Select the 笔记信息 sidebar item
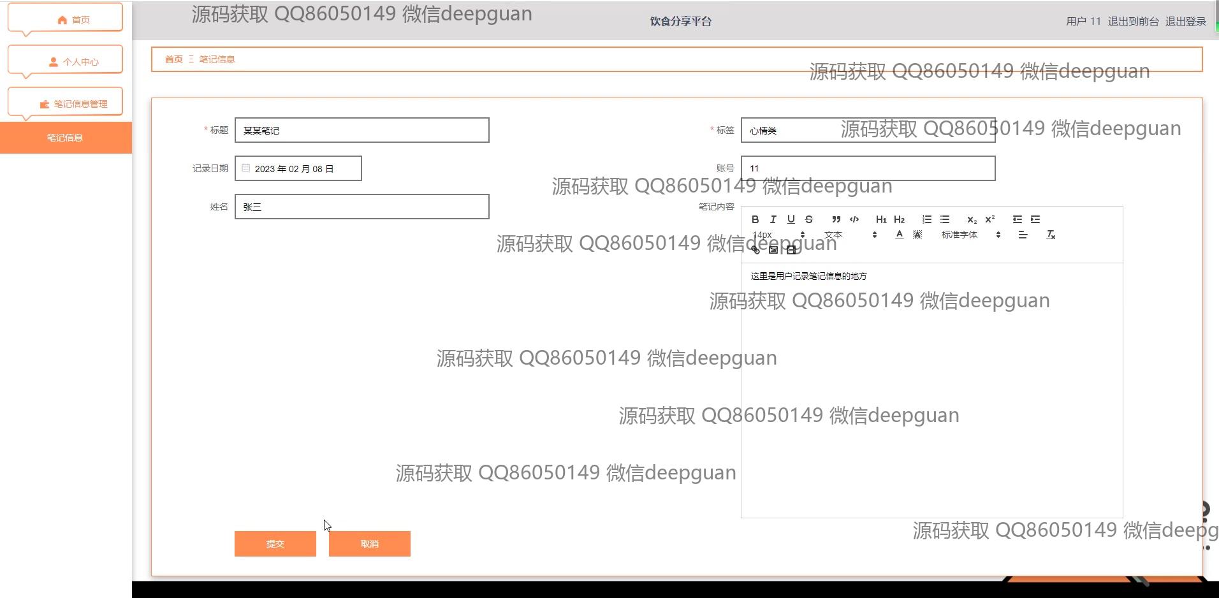Viewport: 1219px width, 598px height. pos(65,138)
